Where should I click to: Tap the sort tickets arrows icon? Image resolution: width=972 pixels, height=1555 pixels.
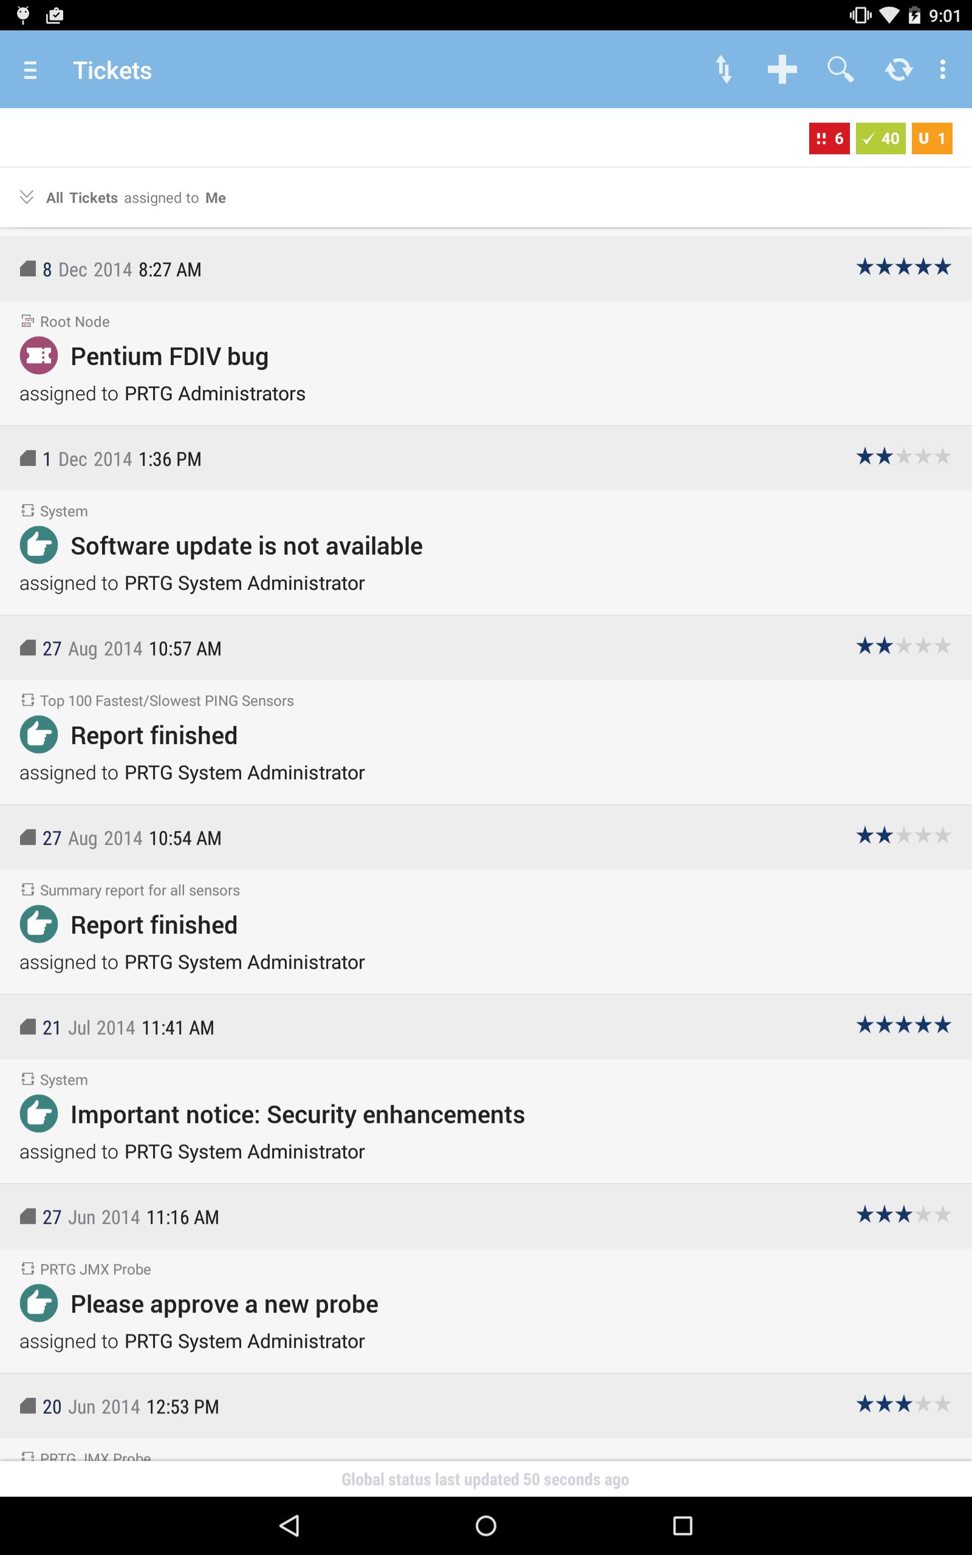click(724, 69)
